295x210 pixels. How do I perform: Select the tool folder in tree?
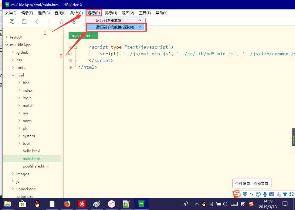pyautogui.click(x=26, y=143)
